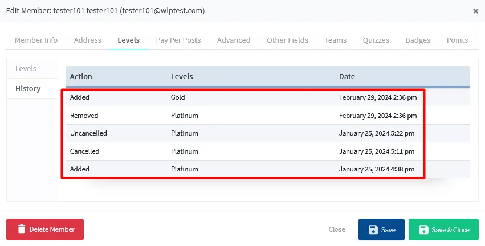Switch to the Address tab
Viewport: 485px width, 246px height.
tap(87, 40)
